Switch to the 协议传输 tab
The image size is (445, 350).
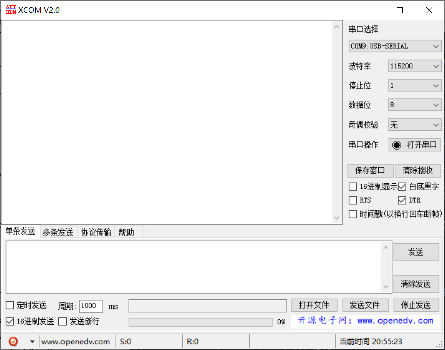click(95, 232)
